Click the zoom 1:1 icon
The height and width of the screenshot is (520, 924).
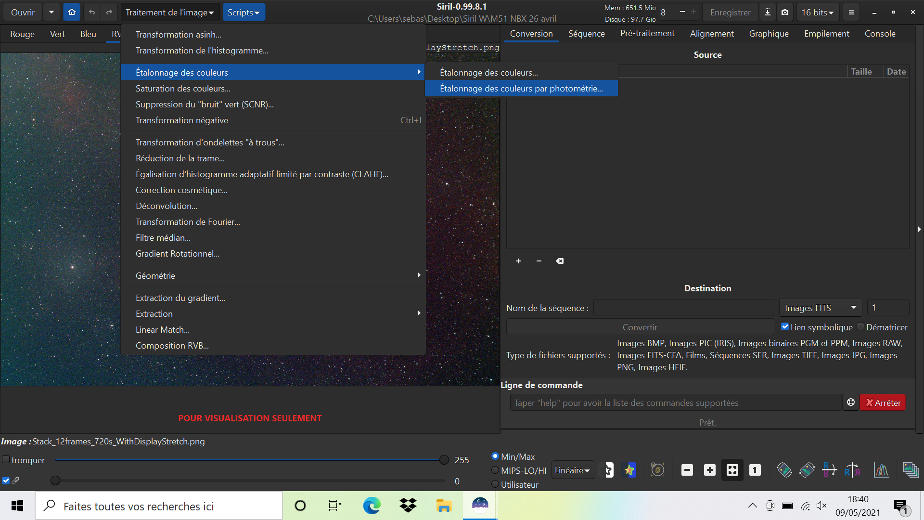pyautogui.click(x=755, y=470)
